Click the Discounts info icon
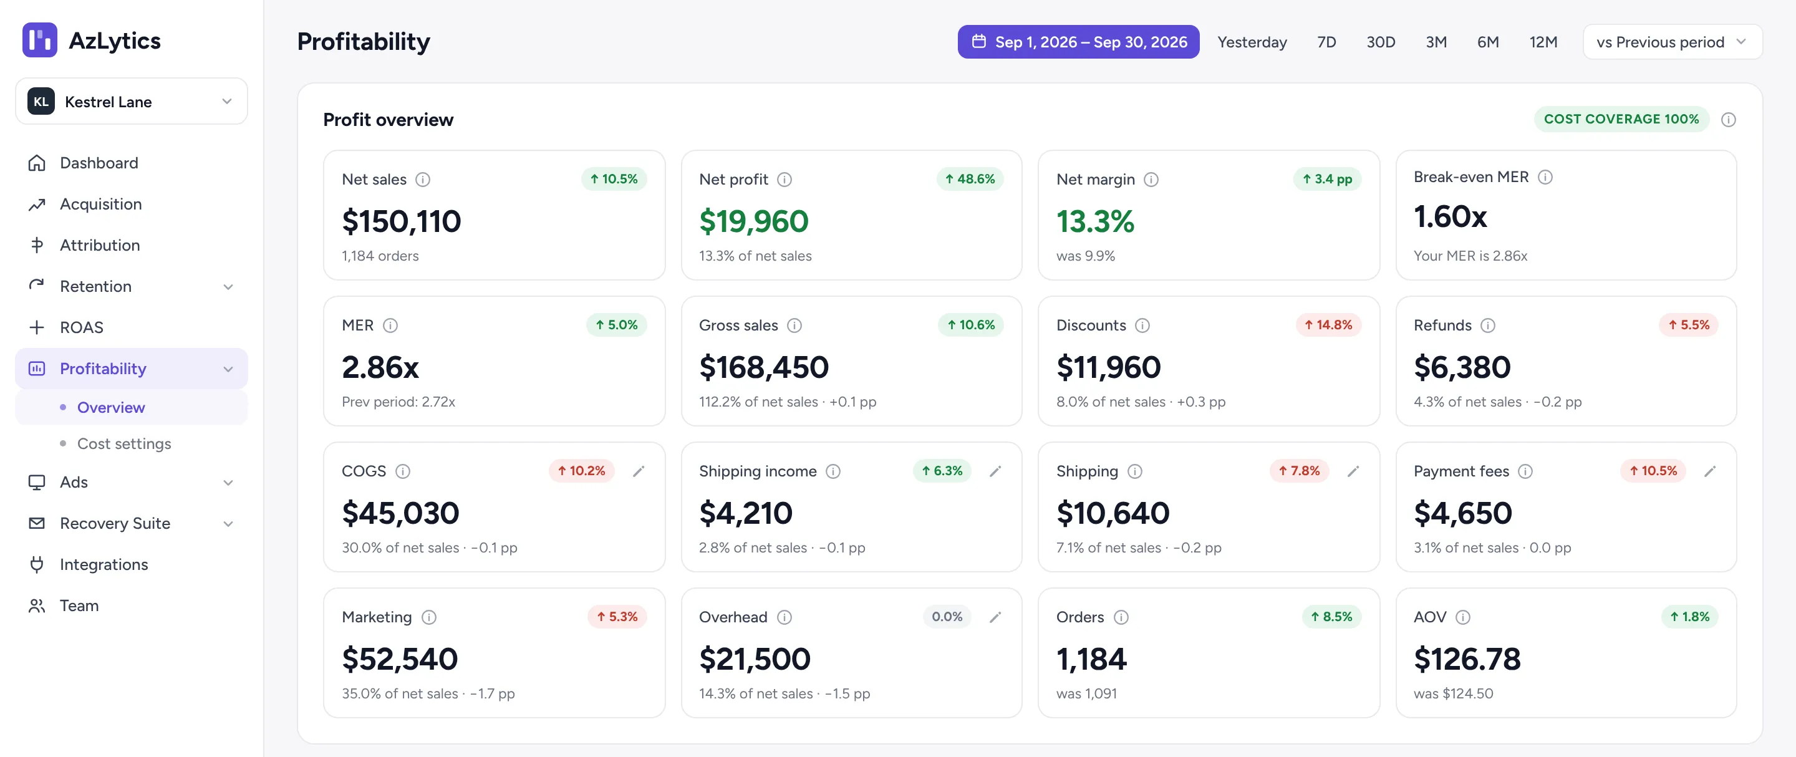Viewport: 1796px width, 757px height. coord(1142,325)
